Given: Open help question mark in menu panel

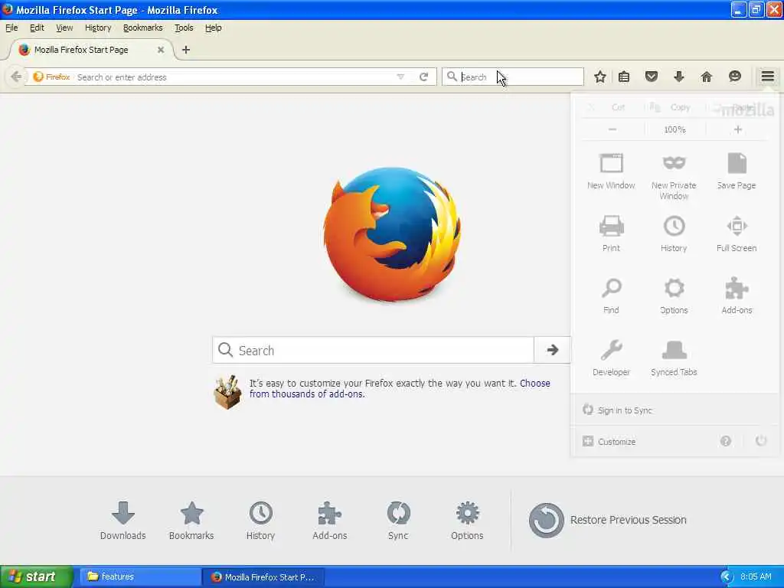Looking at the screenshot, I should coord(726,441).
